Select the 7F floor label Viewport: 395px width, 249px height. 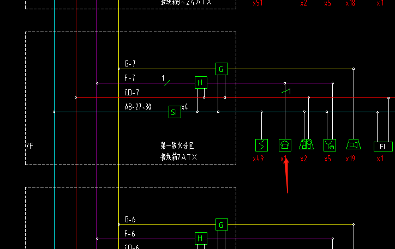[x=29, y=146]
